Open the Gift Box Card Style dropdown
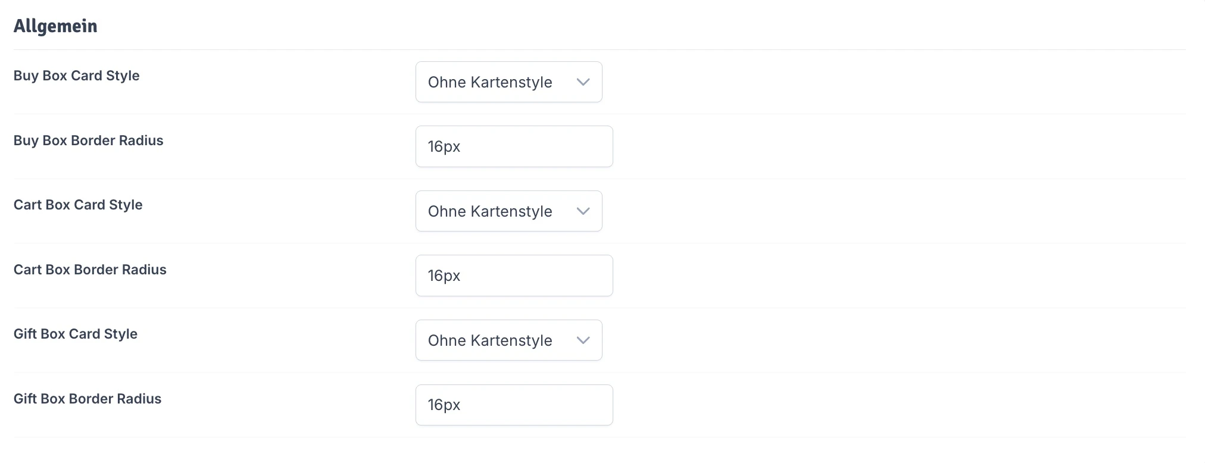This screenshot has height=463, width=1205. point(508,340)
